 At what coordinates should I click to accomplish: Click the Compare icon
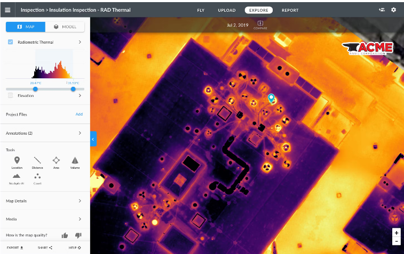click(x=260, y=25)
